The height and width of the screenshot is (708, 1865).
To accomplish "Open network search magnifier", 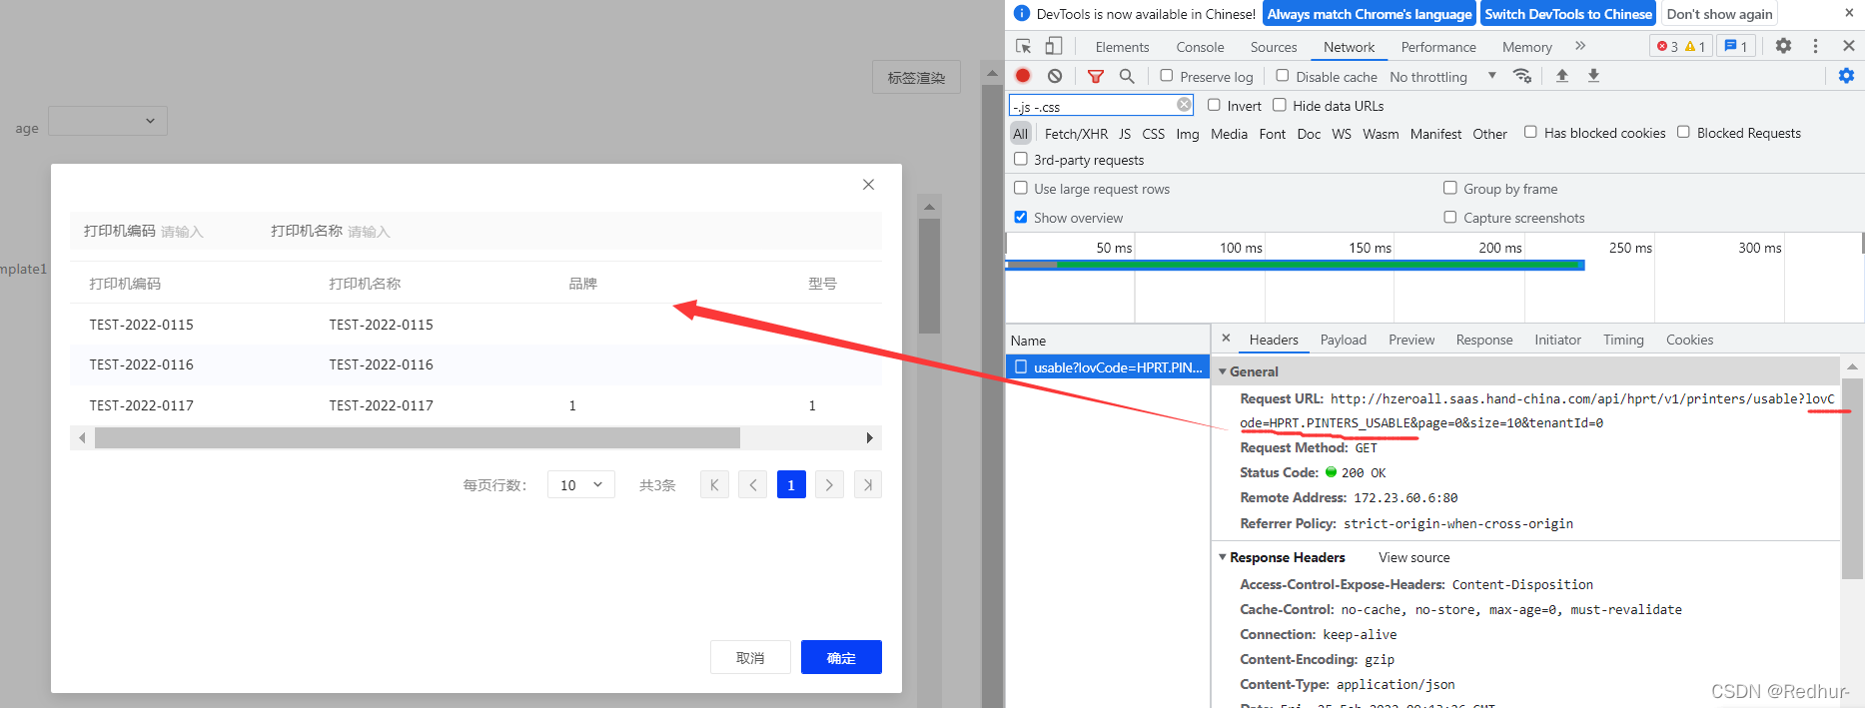I will tap(1127, 76).
